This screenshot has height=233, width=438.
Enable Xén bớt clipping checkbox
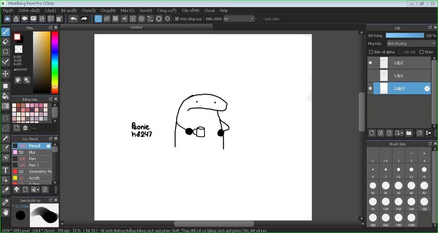click(x=400, y=52)
